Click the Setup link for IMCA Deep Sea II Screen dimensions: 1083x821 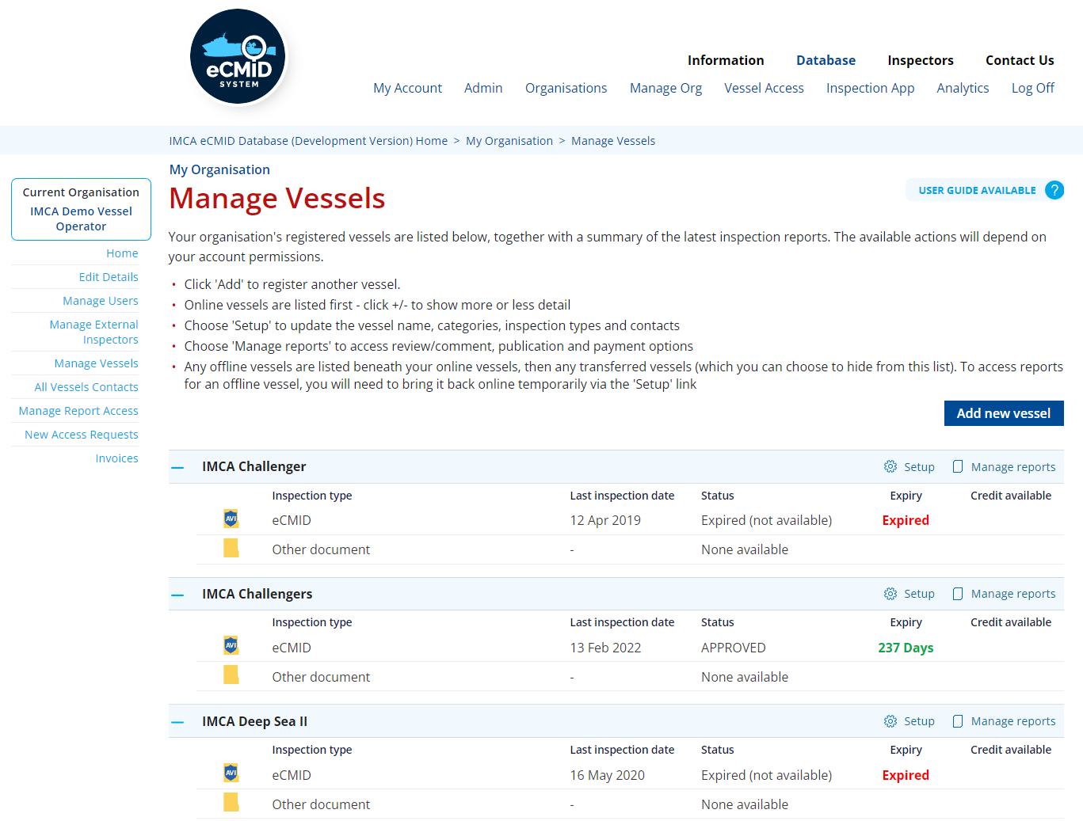tap(919, 721)
